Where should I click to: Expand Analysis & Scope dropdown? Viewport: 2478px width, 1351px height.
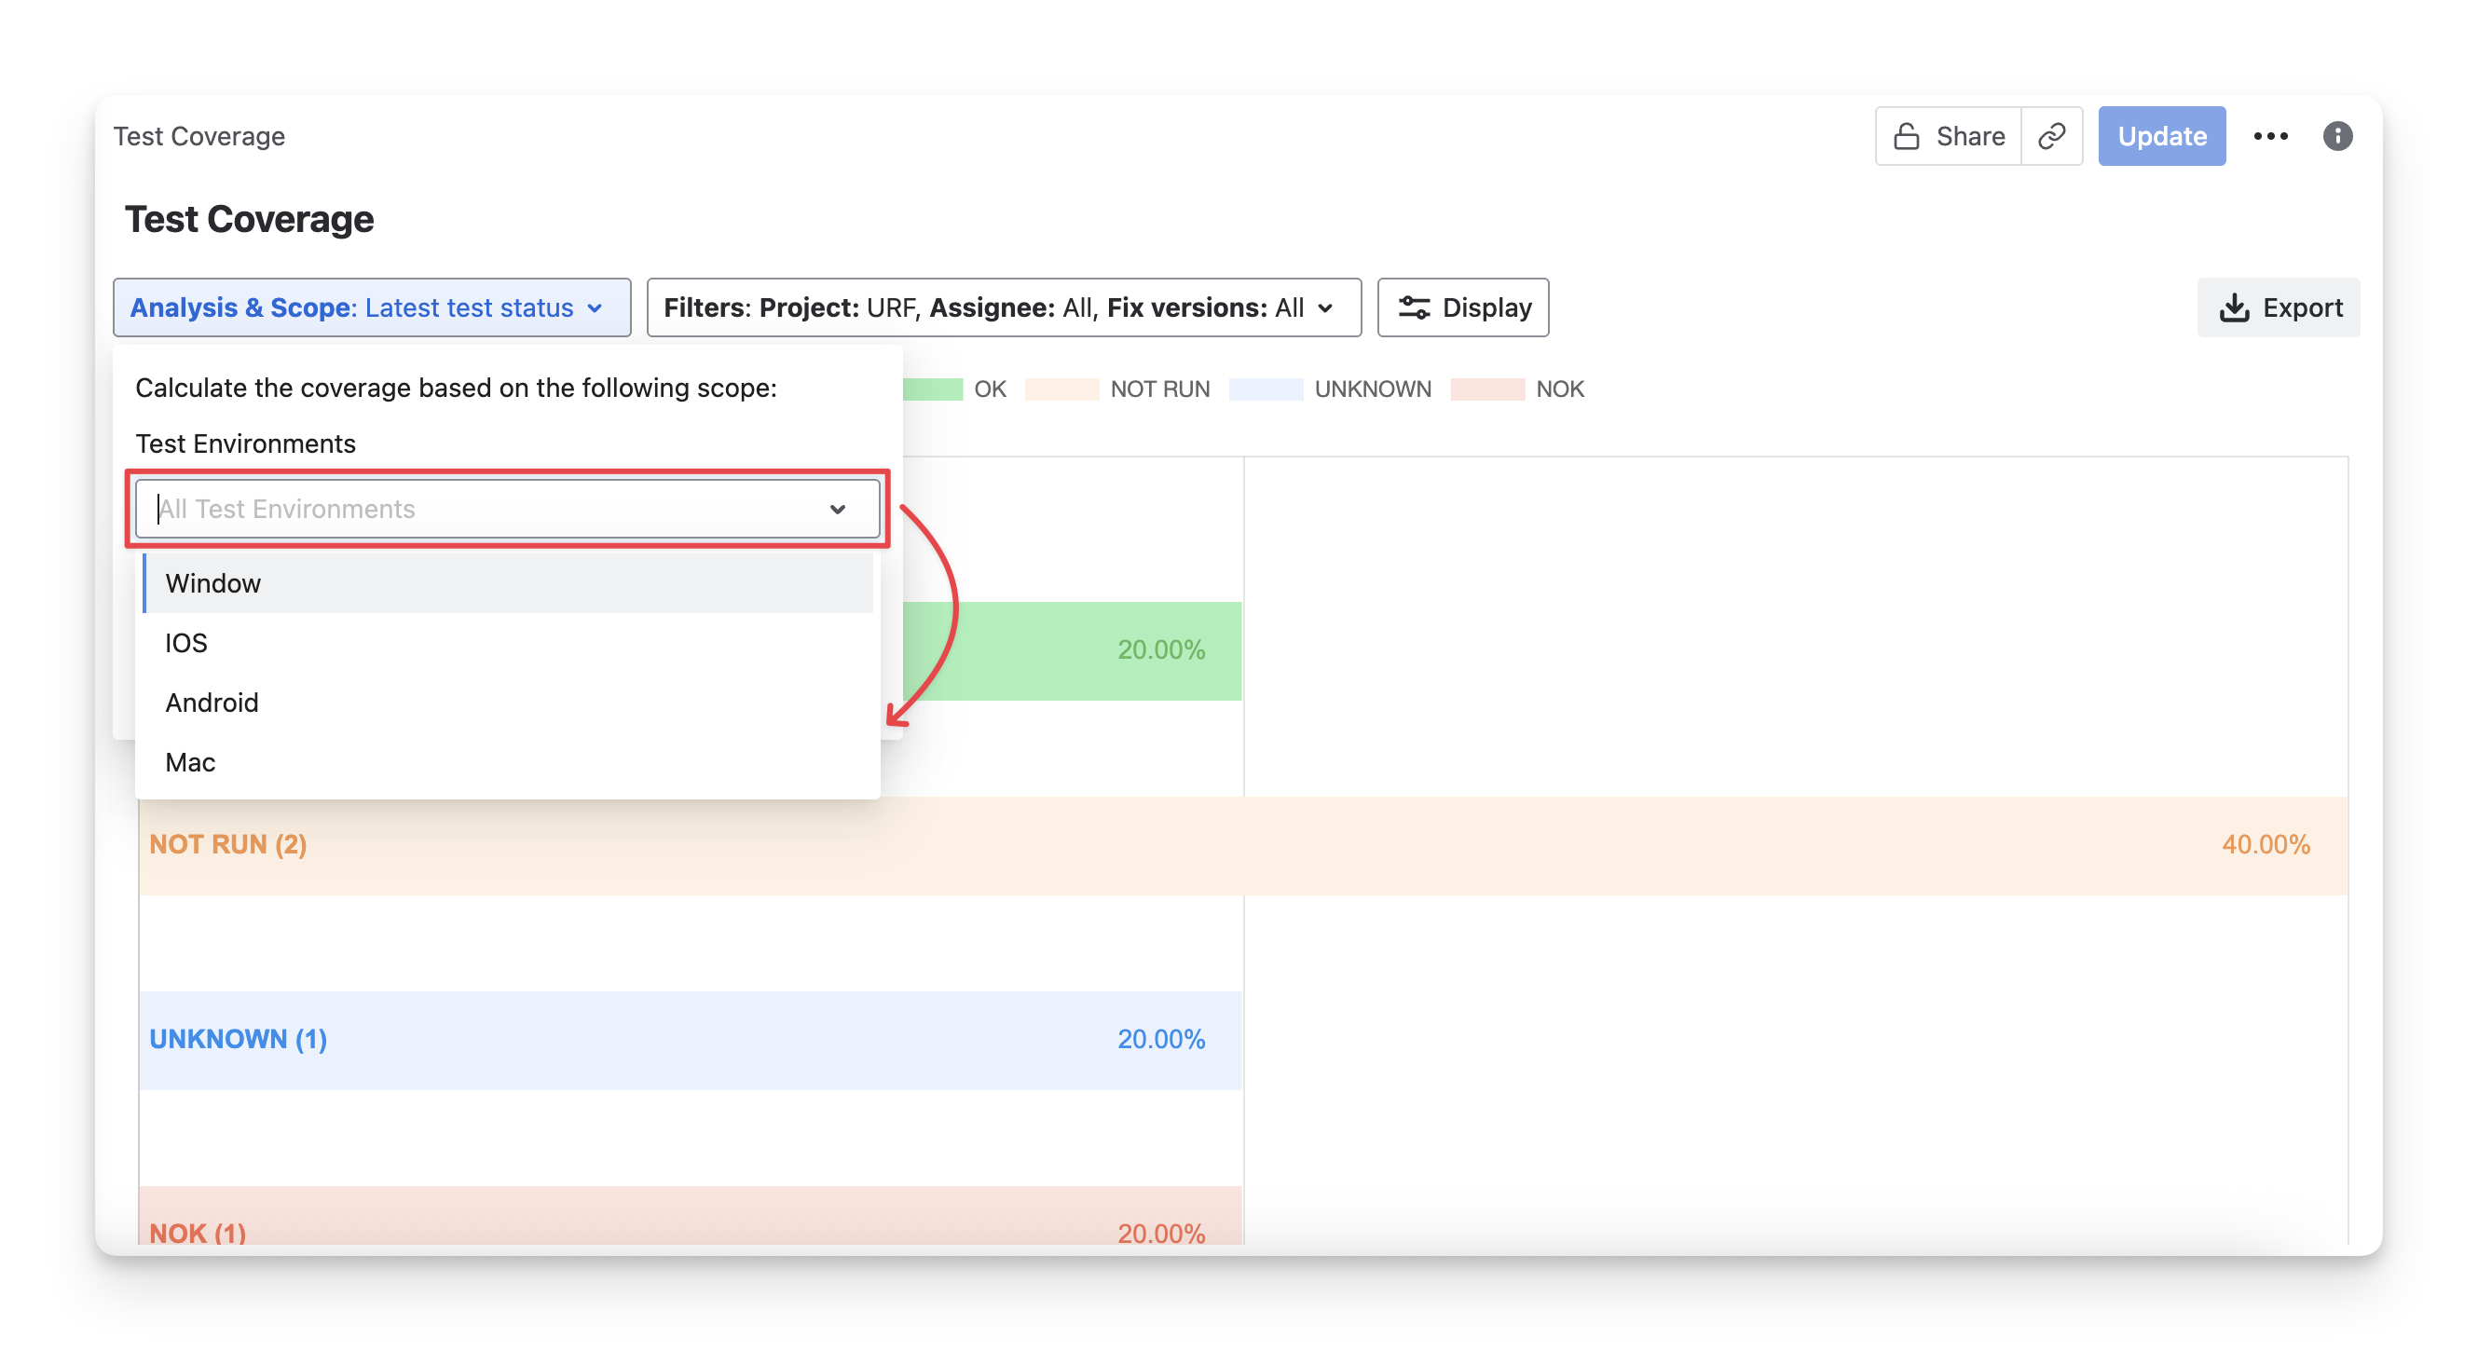(371, 307)
